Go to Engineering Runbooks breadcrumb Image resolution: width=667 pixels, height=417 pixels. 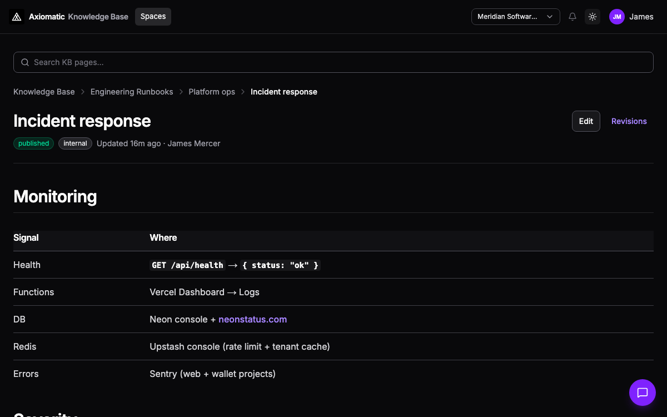pos(132,92)
